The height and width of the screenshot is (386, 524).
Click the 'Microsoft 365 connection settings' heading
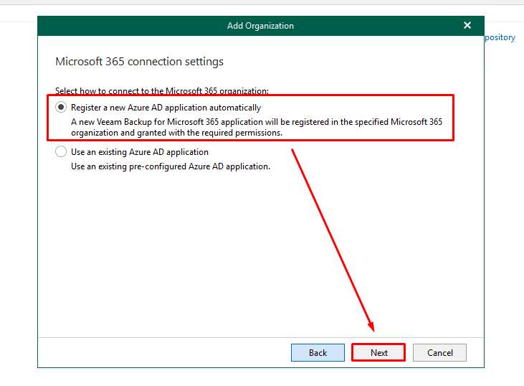click(x=139, y=62)
